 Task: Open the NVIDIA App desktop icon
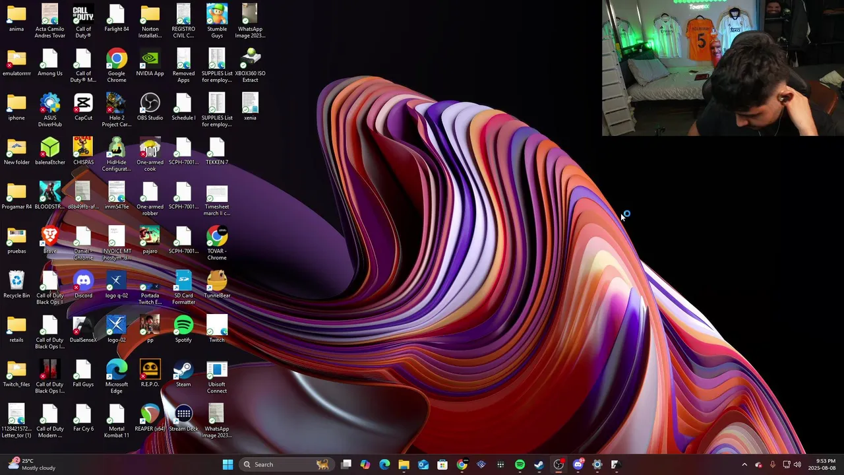[150, 63]
